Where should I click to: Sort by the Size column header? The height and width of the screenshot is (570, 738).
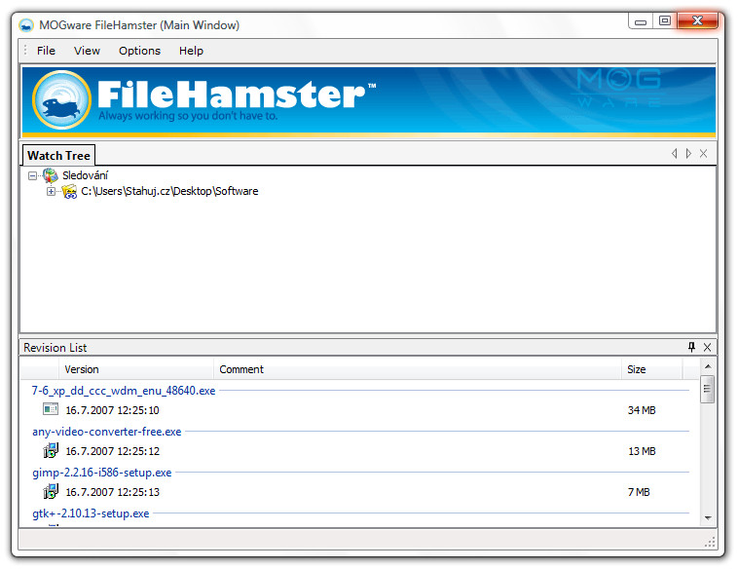click(x=652, y=369)
